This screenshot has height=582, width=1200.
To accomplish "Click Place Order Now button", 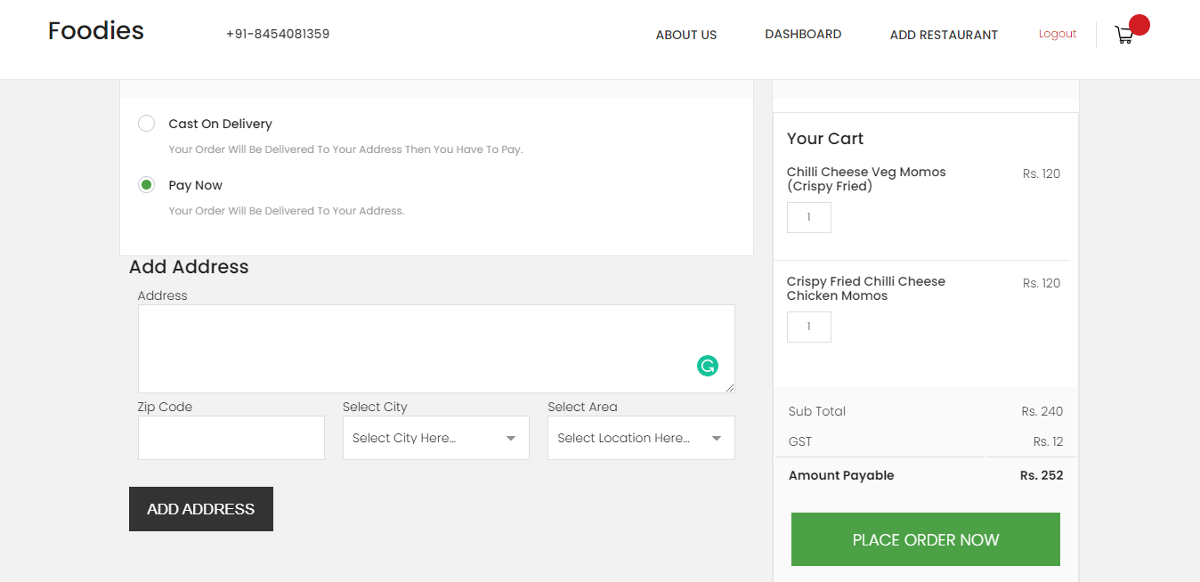I will [926, 539].
